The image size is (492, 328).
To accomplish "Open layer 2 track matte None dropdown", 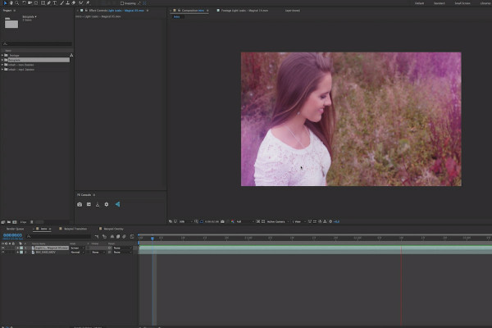I will tap(98, 253).
